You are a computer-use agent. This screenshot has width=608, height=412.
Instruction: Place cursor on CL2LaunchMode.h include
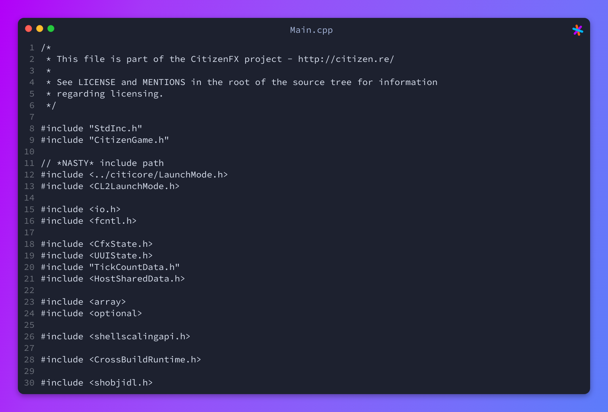click(x=110, y=186)
